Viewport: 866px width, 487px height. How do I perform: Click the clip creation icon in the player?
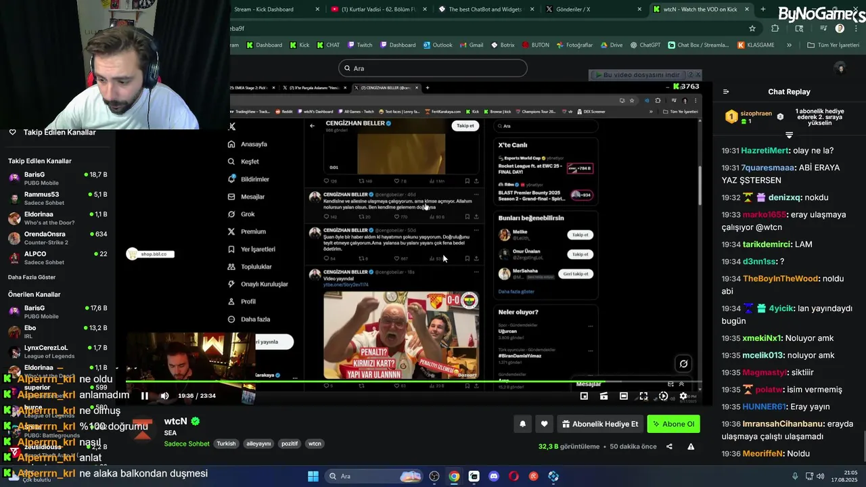tap(603, 396)
